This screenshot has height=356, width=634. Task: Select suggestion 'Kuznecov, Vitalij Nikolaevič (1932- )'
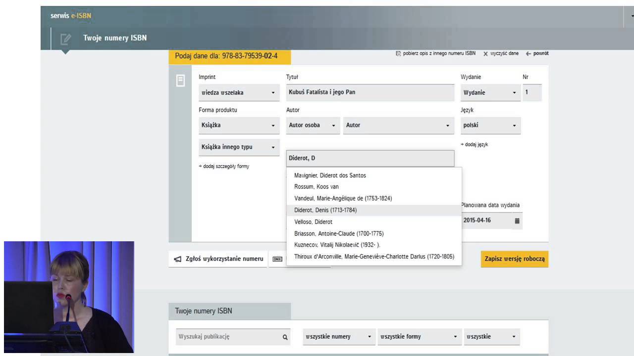374,245
